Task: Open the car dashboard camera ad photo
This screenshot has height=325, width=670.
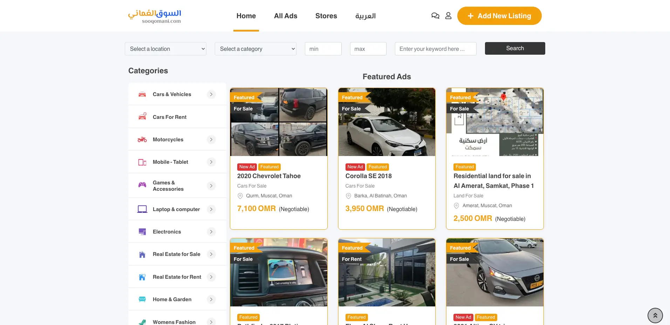Action: tap(279, 272)
